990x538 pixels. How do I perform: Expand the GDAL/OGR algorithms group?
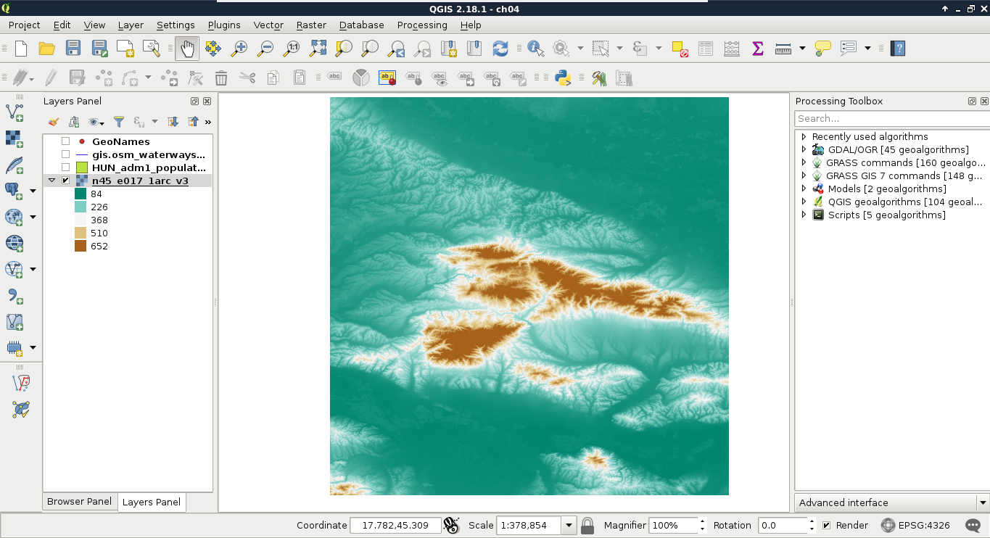(x=804, y=150)
